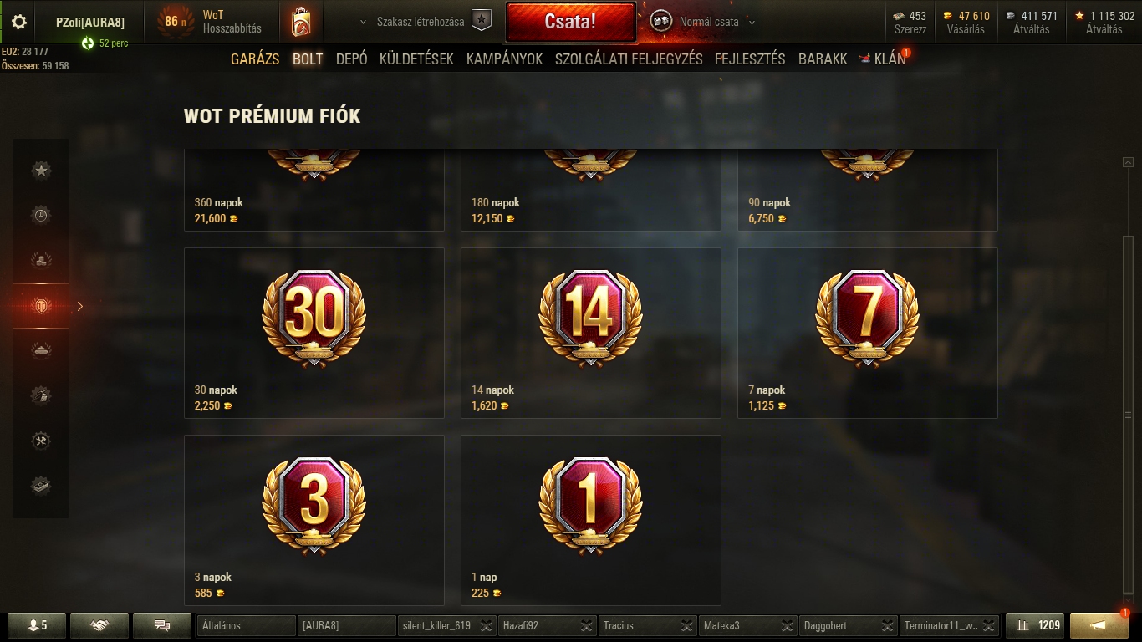Screen dimensions: 1142x642
Task: Open the shopping bag store icon
Action: 301,22
